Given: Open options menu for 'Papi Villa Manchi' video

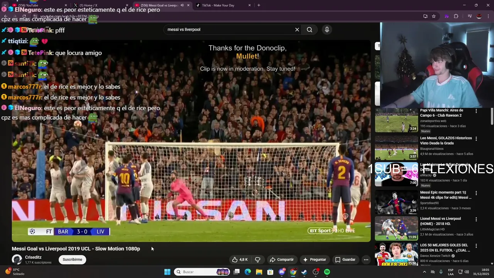Looking at the screenshot, I should tap(476, 111).
